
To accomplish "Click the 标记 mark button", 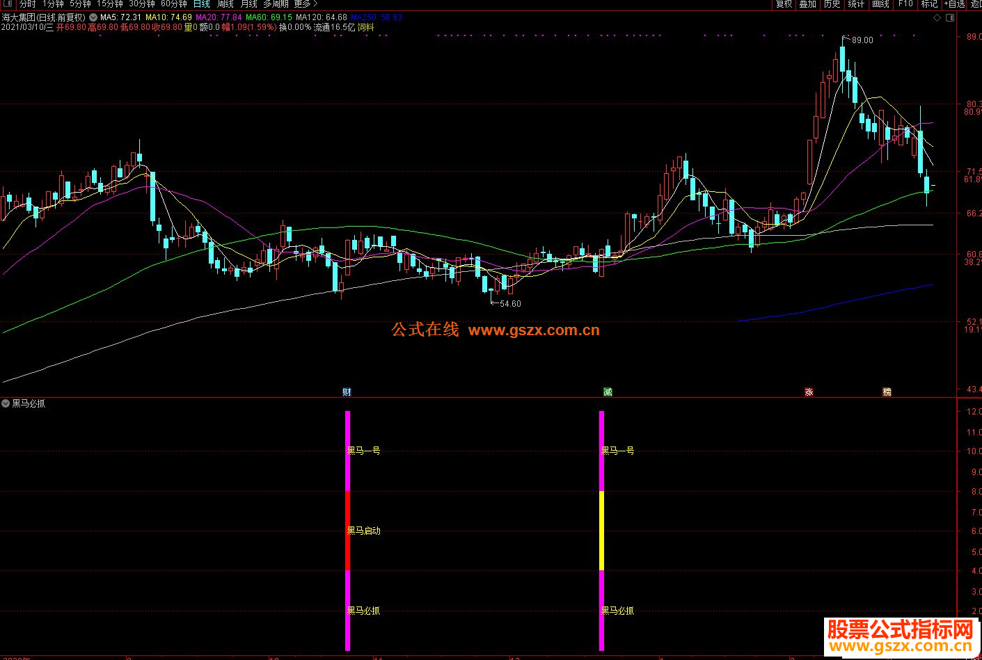I will tap(929, 4).
